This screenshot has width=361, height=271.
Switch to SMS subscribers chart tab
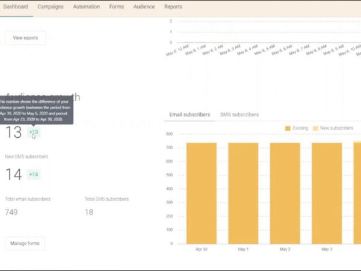(x=239, y=114)
